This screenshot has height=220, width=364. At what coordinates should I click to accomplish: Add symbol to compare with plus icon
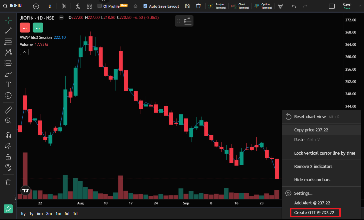pos(36,6)
